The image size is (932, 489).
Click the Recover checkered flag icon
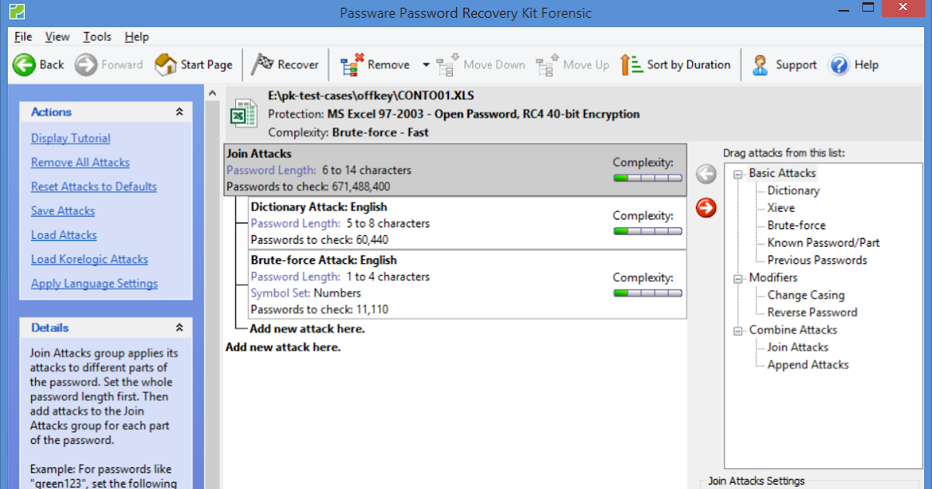pyautogui.click(x=262, y=64)
